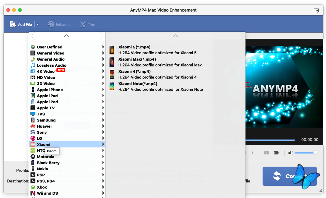The width and height of the screenshot is (326, 198).
Task: Click the Xiaomi Max phone thumbnail
Action: 112,62
